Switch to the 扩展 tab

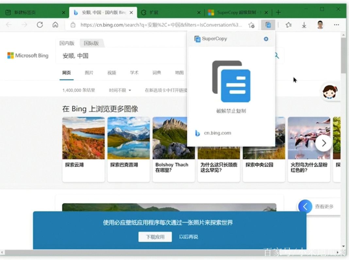170,12
